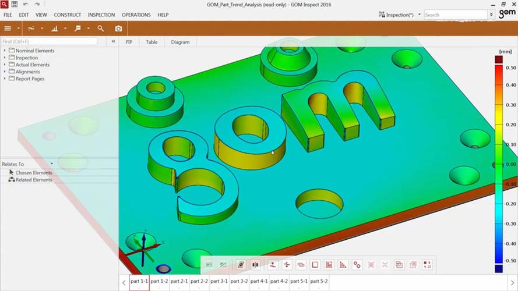The height and width of the screenshot is (291, 518).
Task: Open the dropdown arrow beside wavy alignment icon
Action: click(x=42, y=29)
